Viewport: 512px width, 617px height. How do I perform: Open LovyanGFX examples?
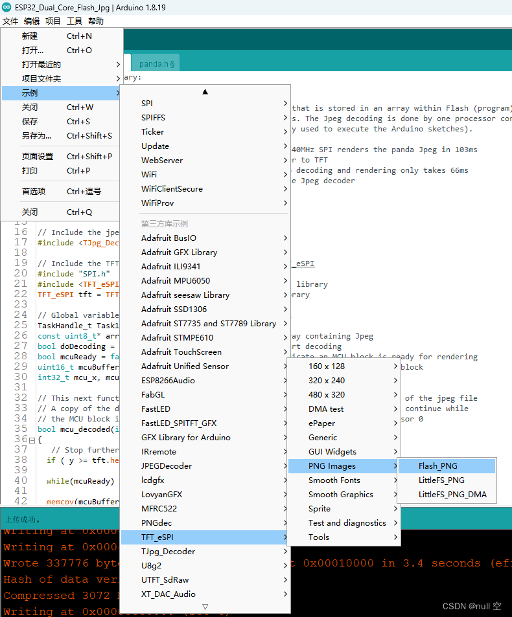click(x=205, y=494)
